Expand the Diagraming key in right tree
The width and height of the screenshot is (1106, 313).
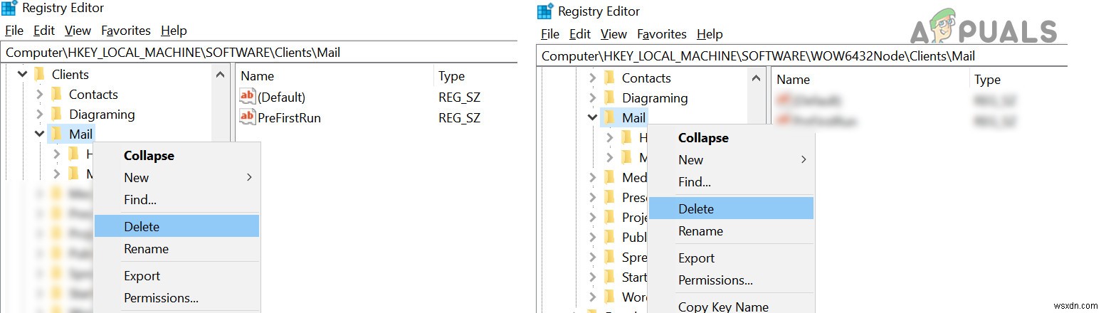pyautogui.click(x=593, y=98)
